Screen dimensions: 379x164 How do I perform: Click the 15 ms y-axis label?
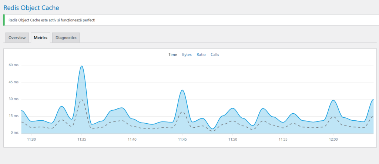pos(14,116)
